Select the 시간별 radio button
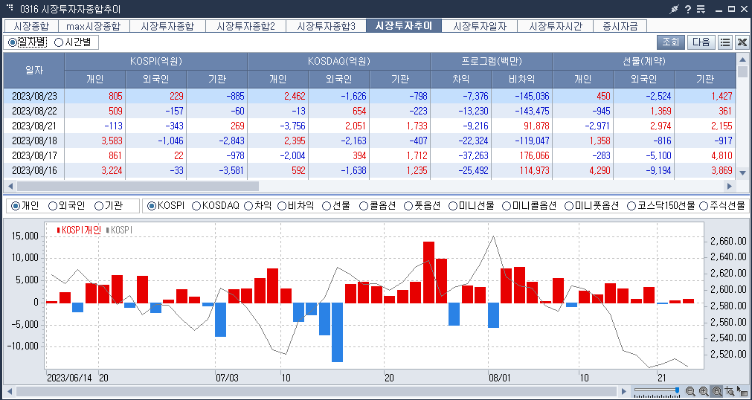Image resolution: width=752 pixels, height=400 pixels. [x=73, y=42]
